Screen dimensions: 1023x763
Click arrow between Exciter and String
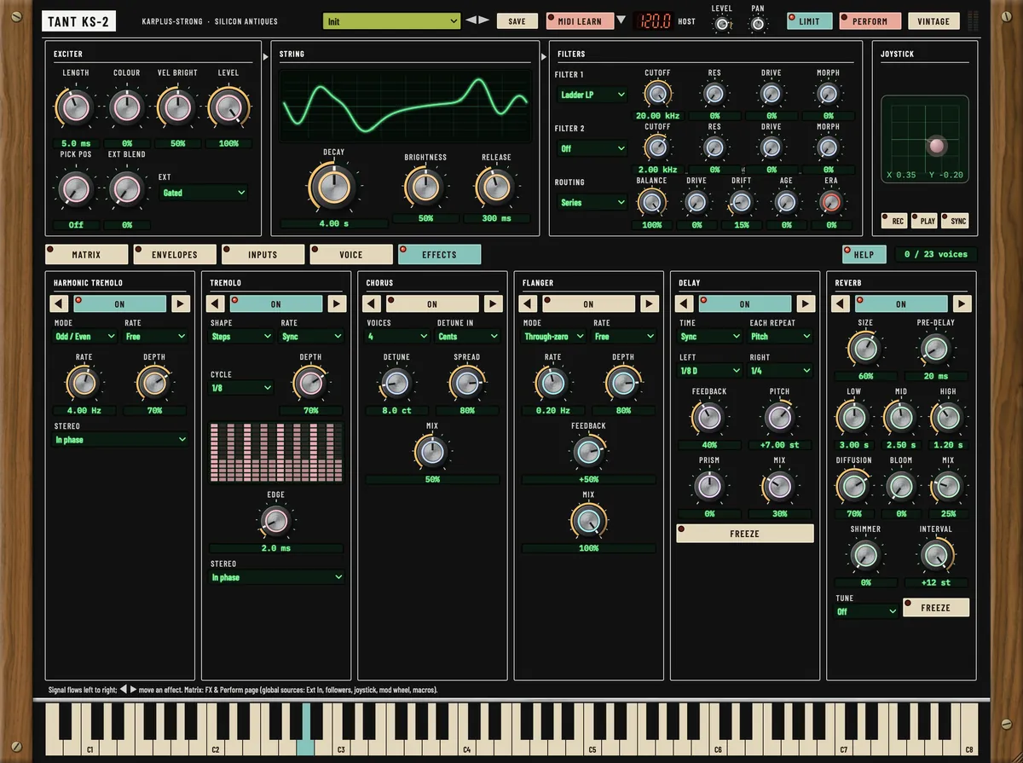coord(266,57)
